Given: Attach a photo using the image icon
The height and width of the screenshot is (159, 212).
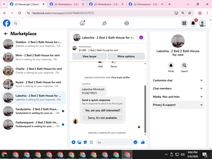Looking at the screenshot, I should click(79, 142).
